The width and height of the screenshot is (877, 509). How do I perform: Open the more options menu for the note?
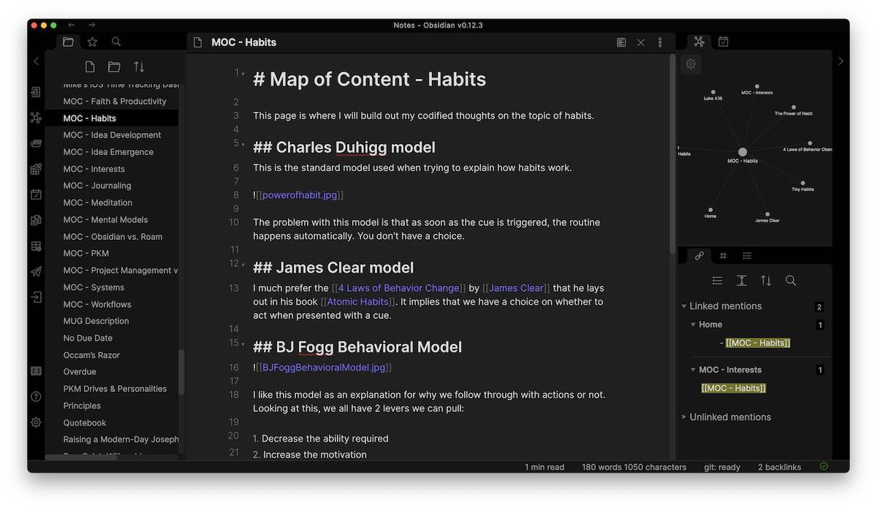pyautogui.click(x=660, y=42)
